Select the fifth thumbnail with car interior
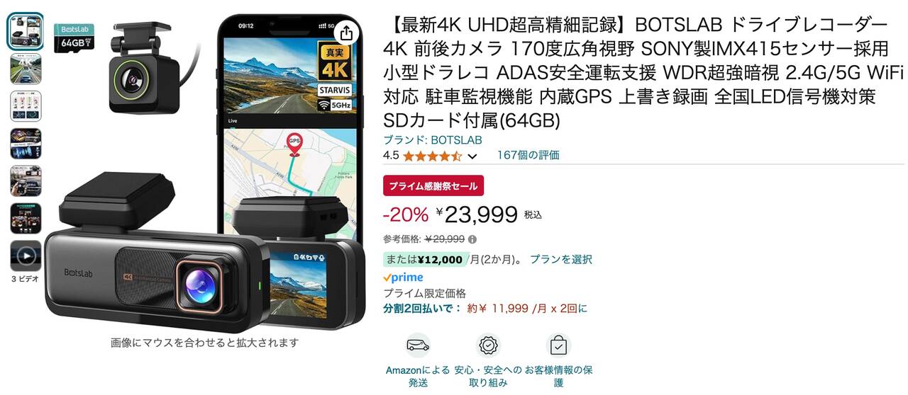This screenshot has width=908, height=395. pos(26,181)
